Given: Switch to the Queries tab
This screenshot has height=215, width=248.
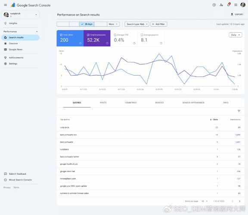Looking at the screenshot, I should [x=77, y=103].
